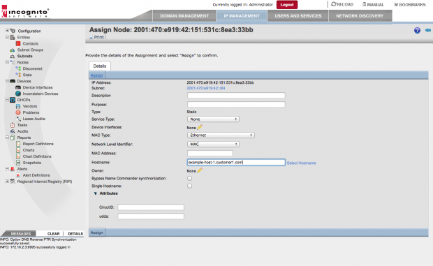Click the Stale nodes icon
Image resolution: width=433 pixels, height=266 pixels.
pos(18,75)
